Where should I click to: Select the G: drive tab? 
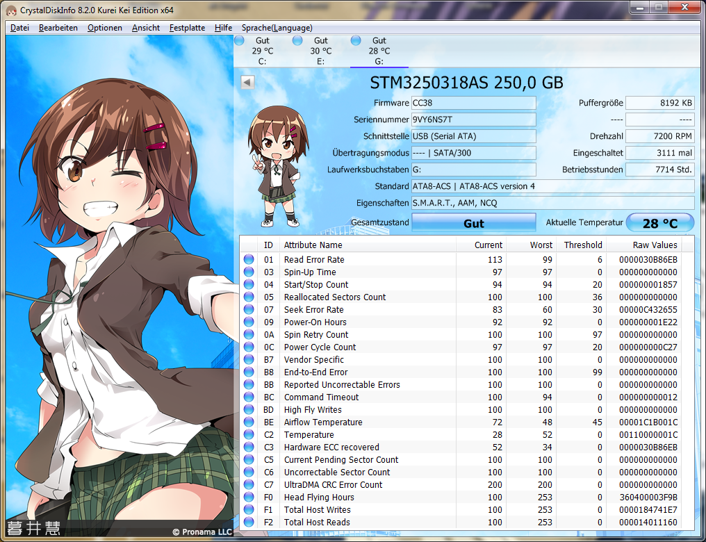click(x=379, y=51)
